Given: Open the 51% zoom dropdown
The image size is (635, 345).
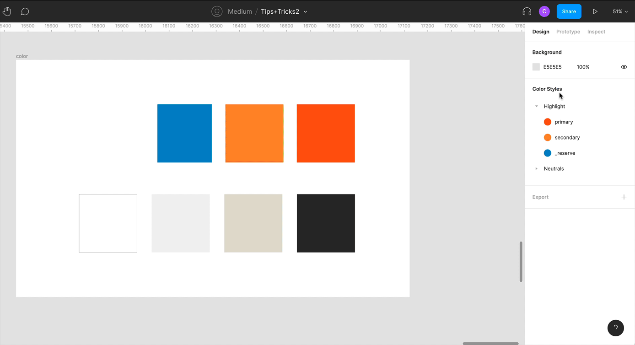Looking at the screenshot, I should click(x=620, y=11).
